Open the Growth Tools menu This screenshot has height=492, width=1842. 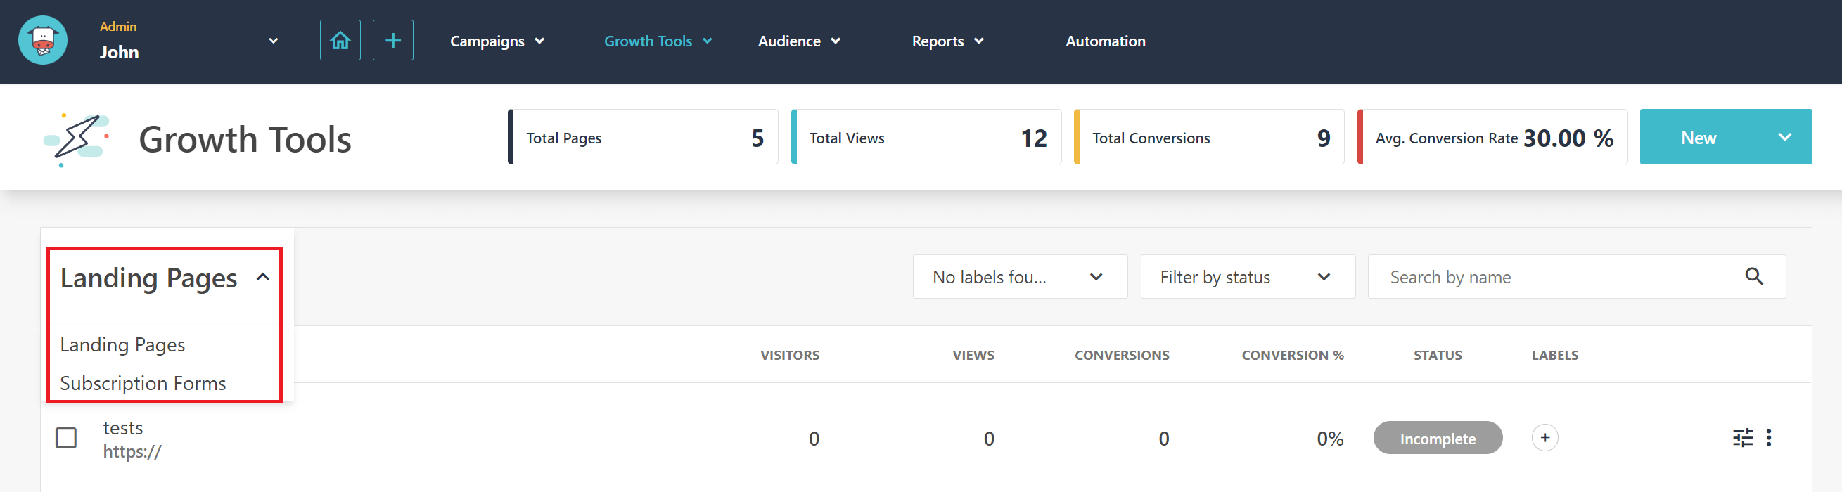[x=658, y=41]
